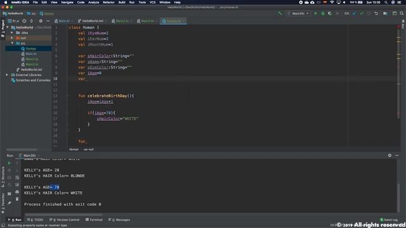Rerun Main3Kt from the Run panel
Image resolution: width=406 pixels, height=228 pixels.
(9, 163)
